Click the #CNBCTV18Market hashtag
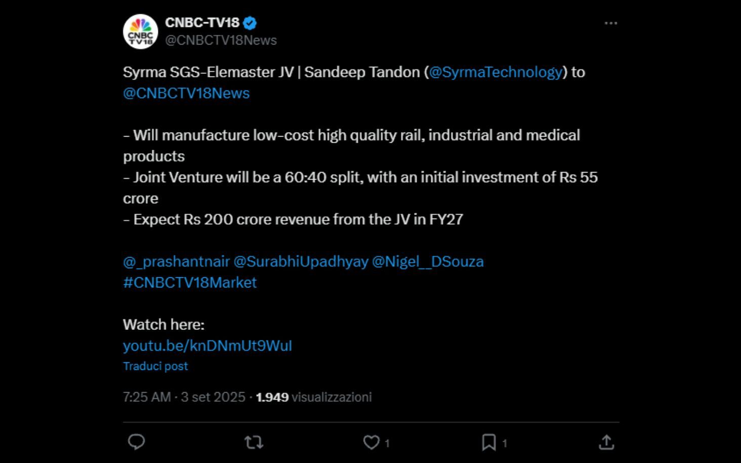The image size is (741, 463). [x=190, y=282]
